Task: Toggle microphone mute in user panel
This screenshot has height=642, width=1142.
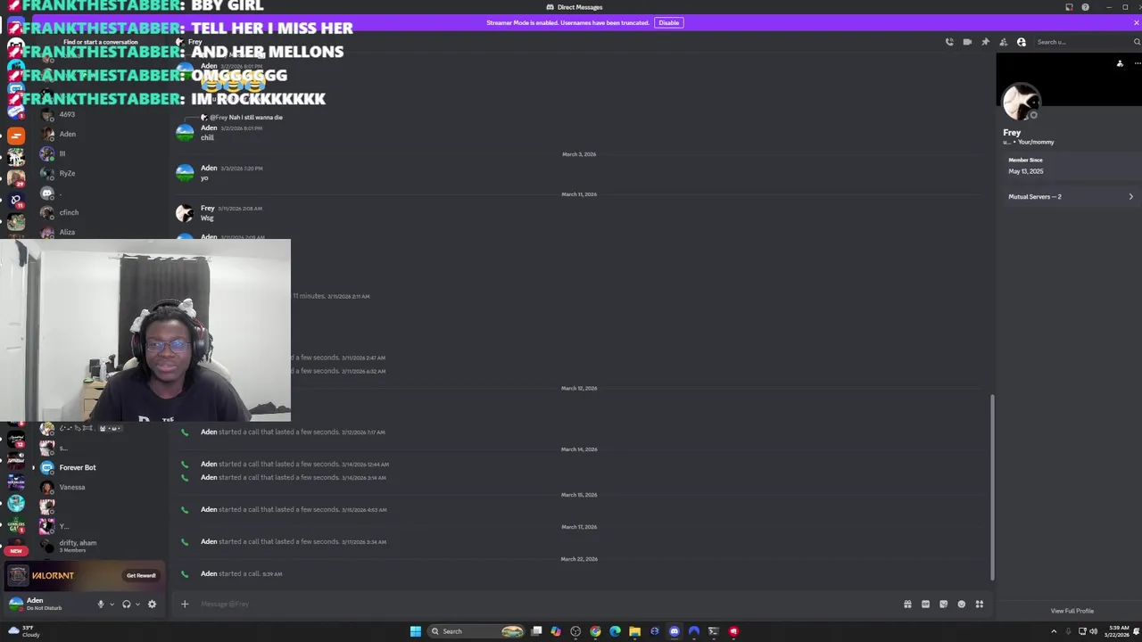Action: [x=100, y=604]
